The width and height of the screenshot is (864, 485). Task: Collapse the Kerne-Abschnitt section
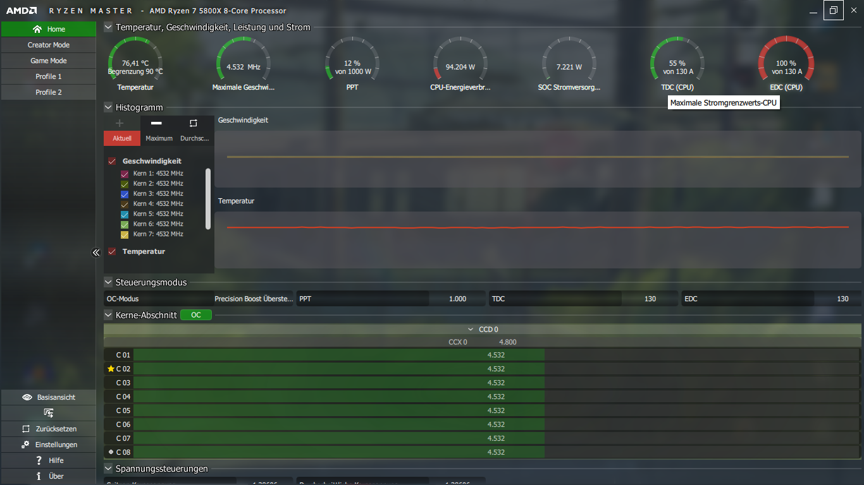(x=108, y=314)
